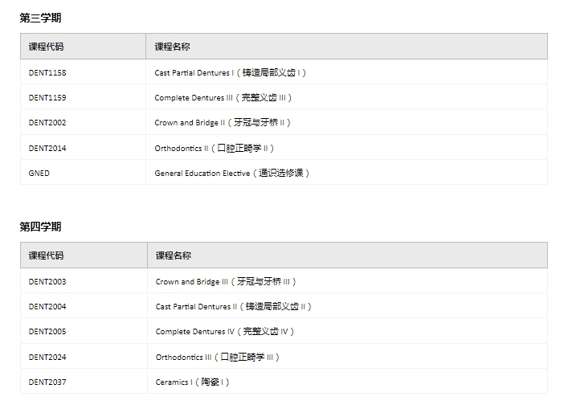
Task: Click Orthodontics III course name
Action: point(218,357)
